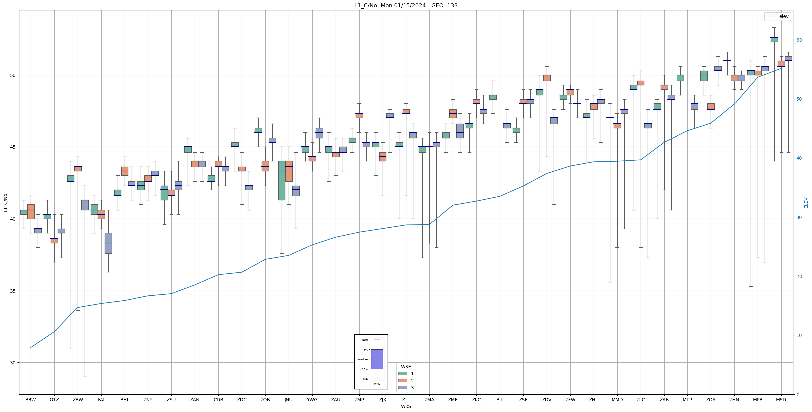Click the BET station label

125,400
